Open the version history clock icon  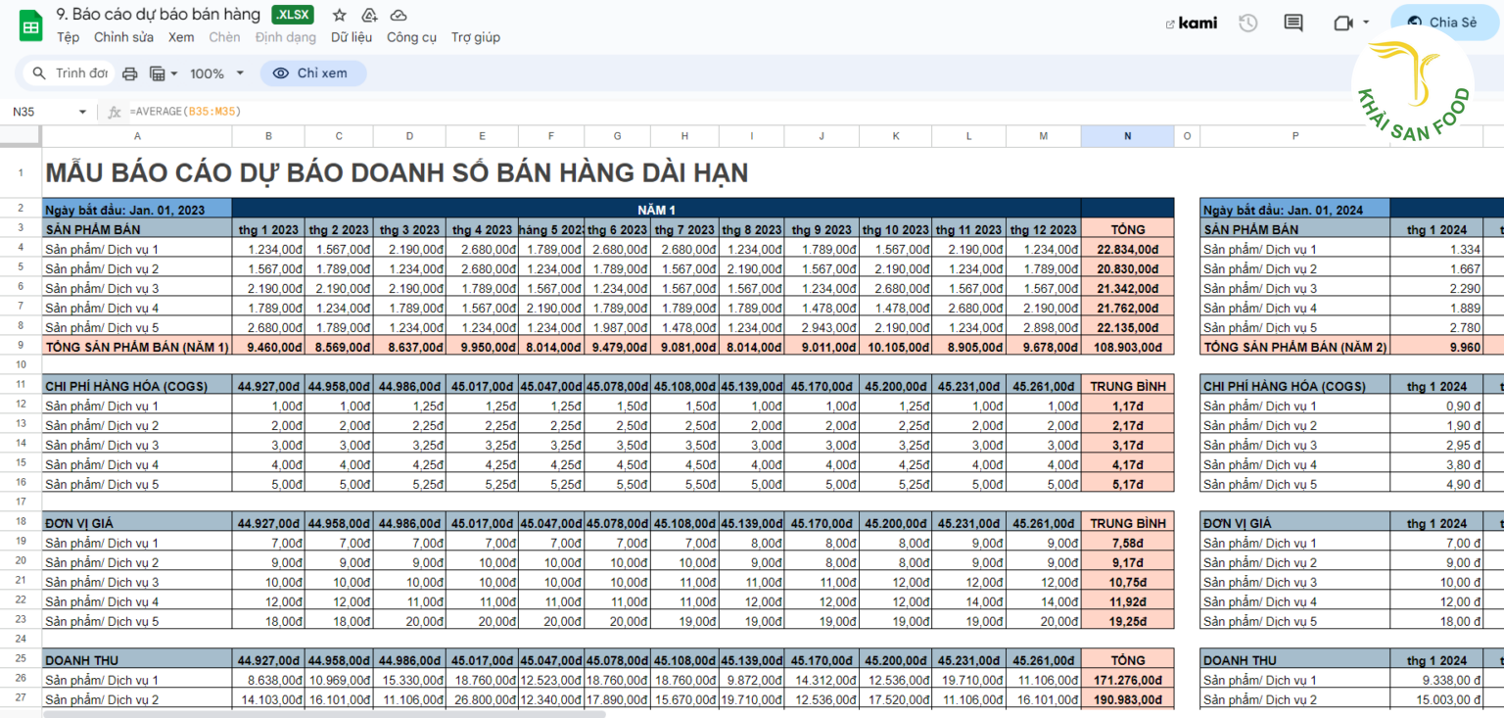pyautogui.click(x=1247, y=24)
